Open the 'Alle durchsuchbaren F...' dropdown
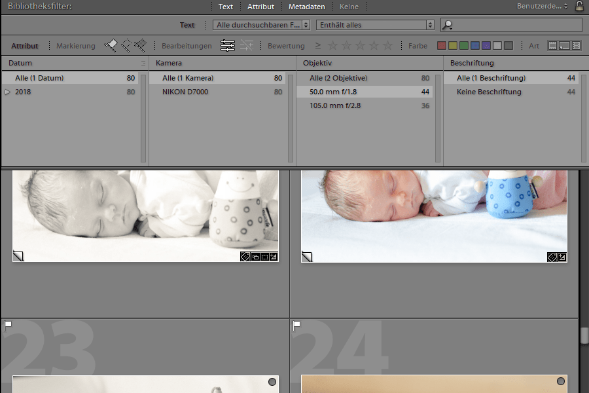589x393 pixels. pos(262,25)
